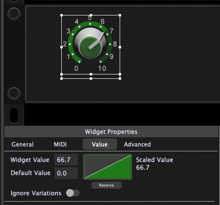
Task: Click the oval rack mounting slot
Action: (14, 116)
